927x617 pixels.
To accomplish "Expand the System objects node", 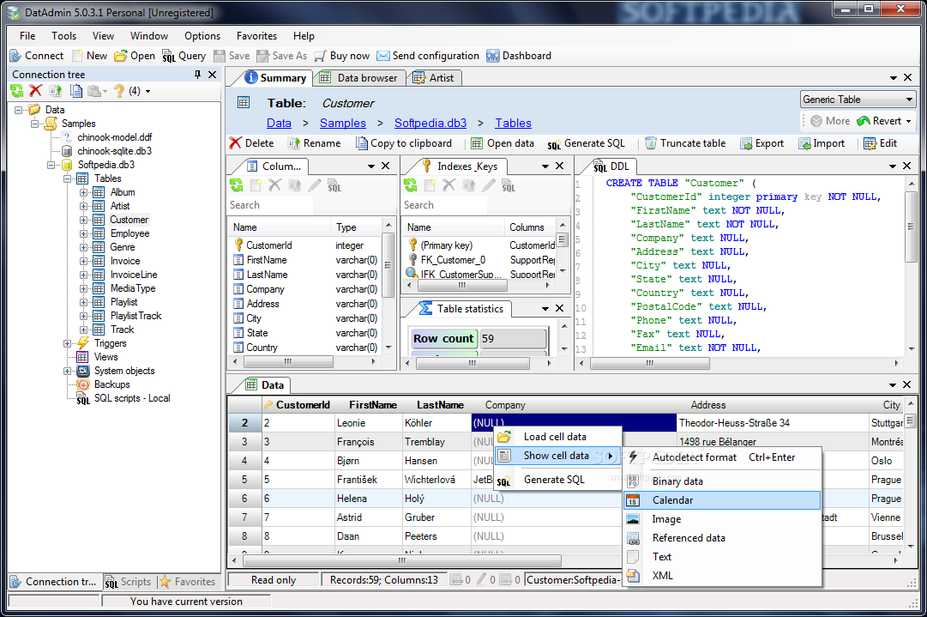I will pyautogui.click(x=68, y=371).
